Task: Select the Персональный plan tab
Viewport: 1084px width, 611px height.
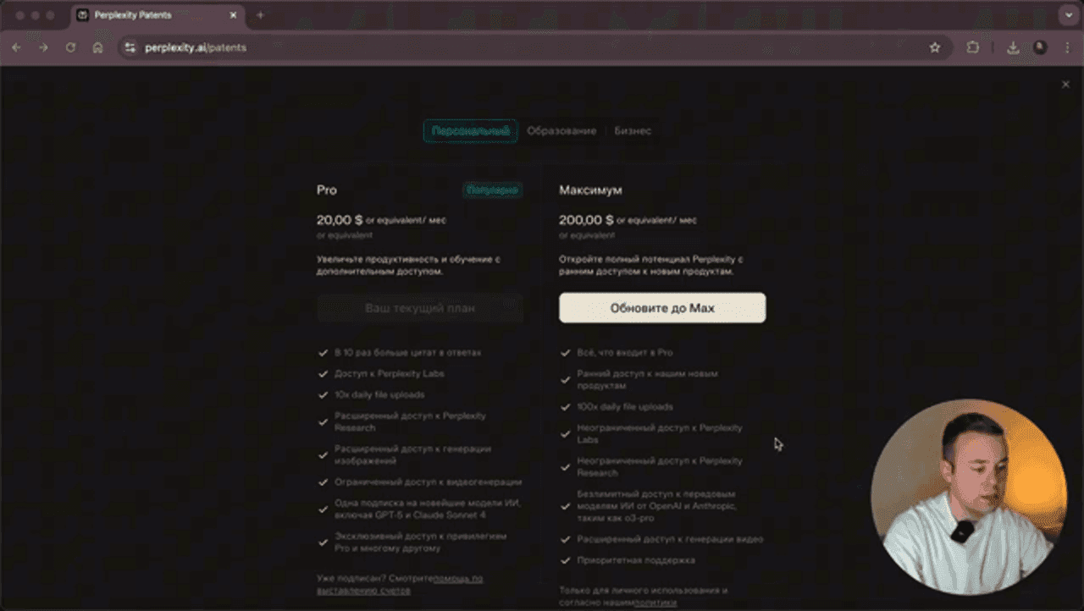Action: click(470, 131)
